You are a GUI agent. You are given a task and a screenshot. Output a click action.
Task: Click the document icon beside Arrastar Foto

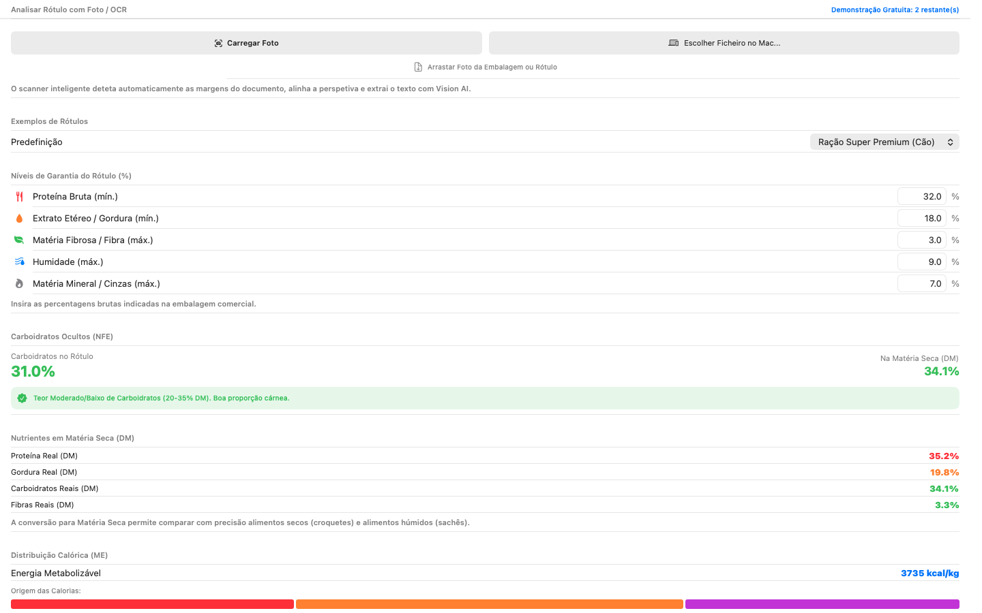418,67
